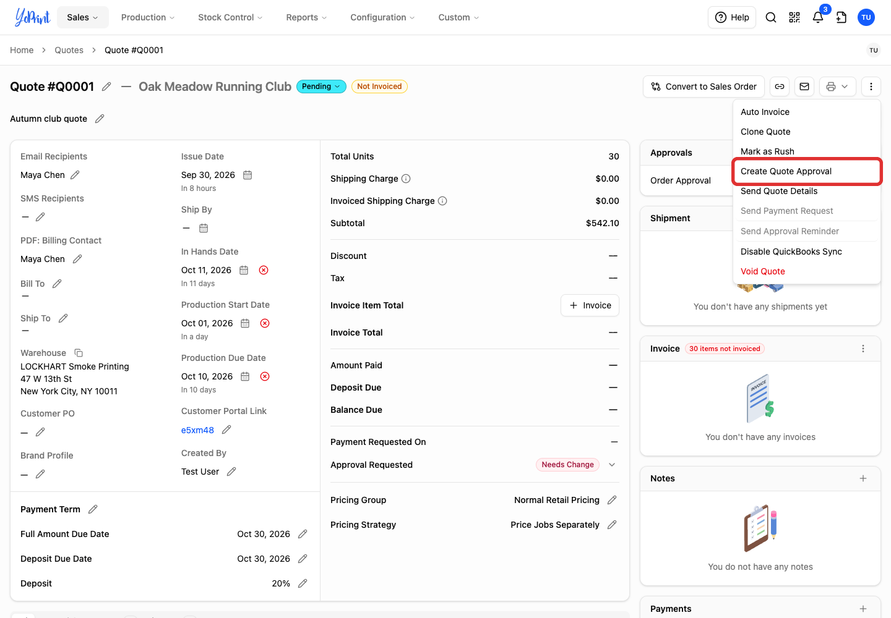Show Shipping Charge info tooltip
This screenshot has height=618, width=891.
click(406, 179)
